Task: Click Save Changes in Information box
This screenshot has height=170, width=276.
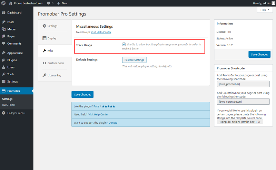Action: click(259, 55)
